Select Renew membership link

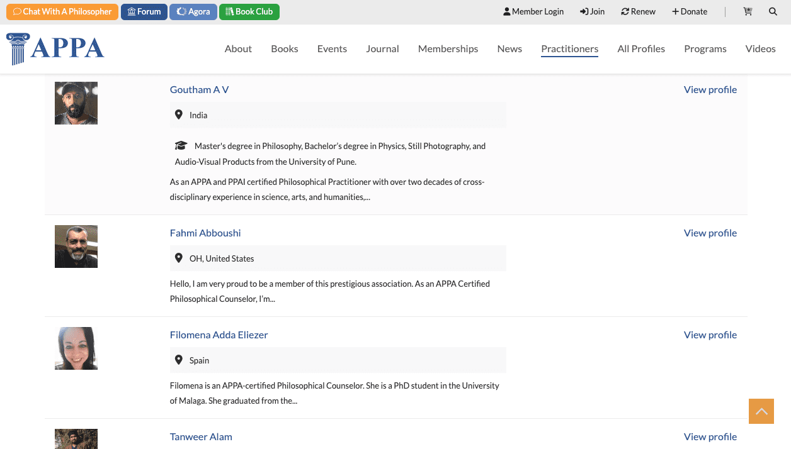click(638, 11)
